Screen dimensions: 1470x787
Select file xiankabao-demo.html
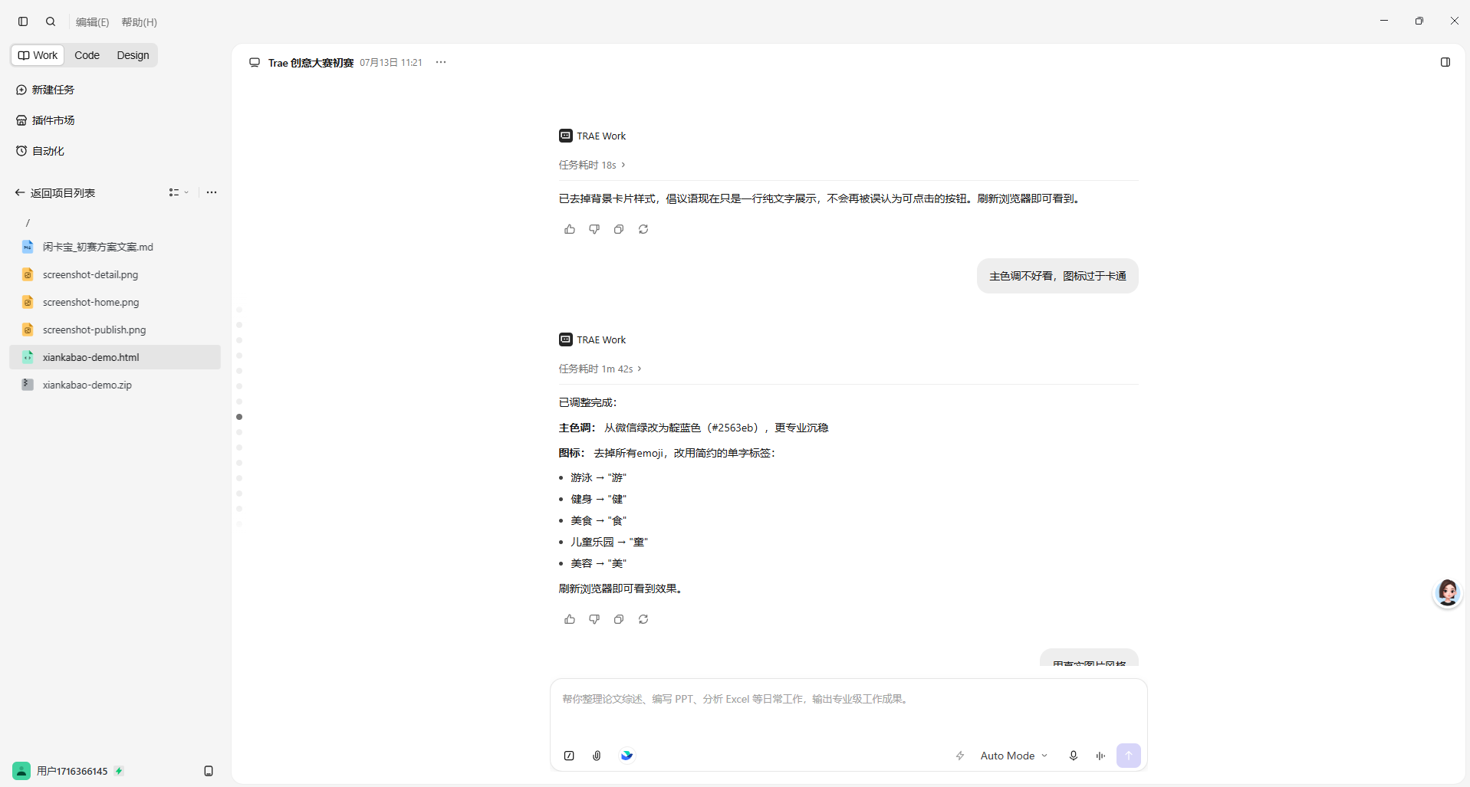(x=115, y=357)
